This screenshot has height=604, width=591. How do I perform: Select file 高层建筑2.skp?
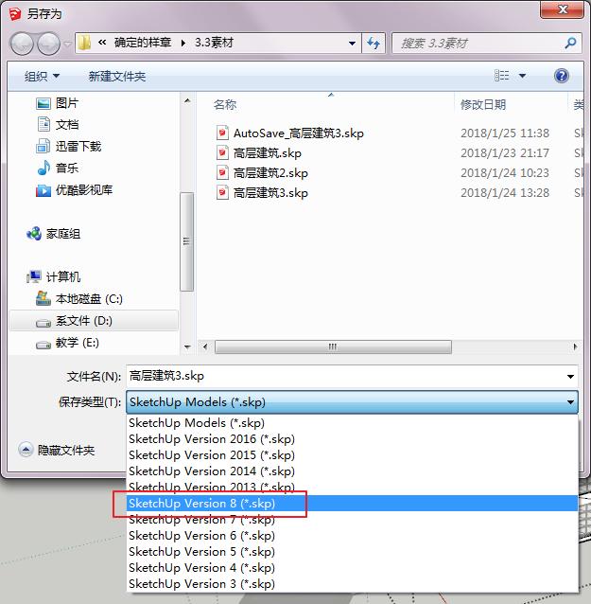262,173
